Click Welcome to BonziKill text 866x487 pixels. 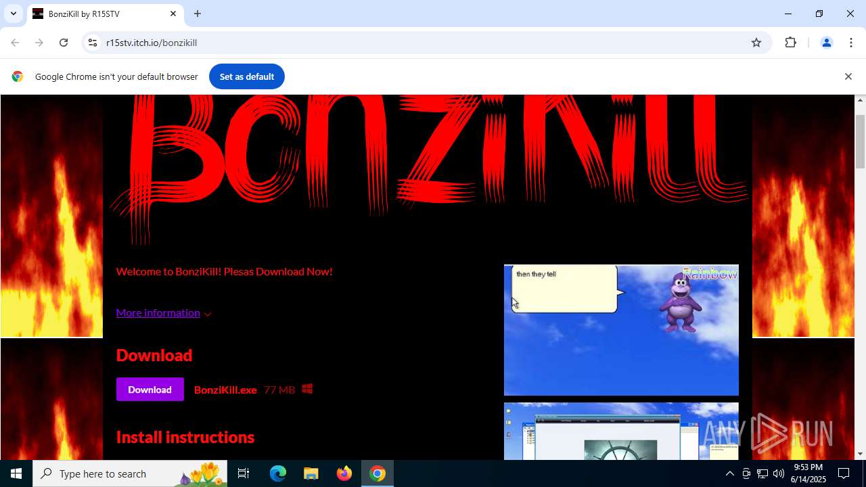[x=224, y=271]
